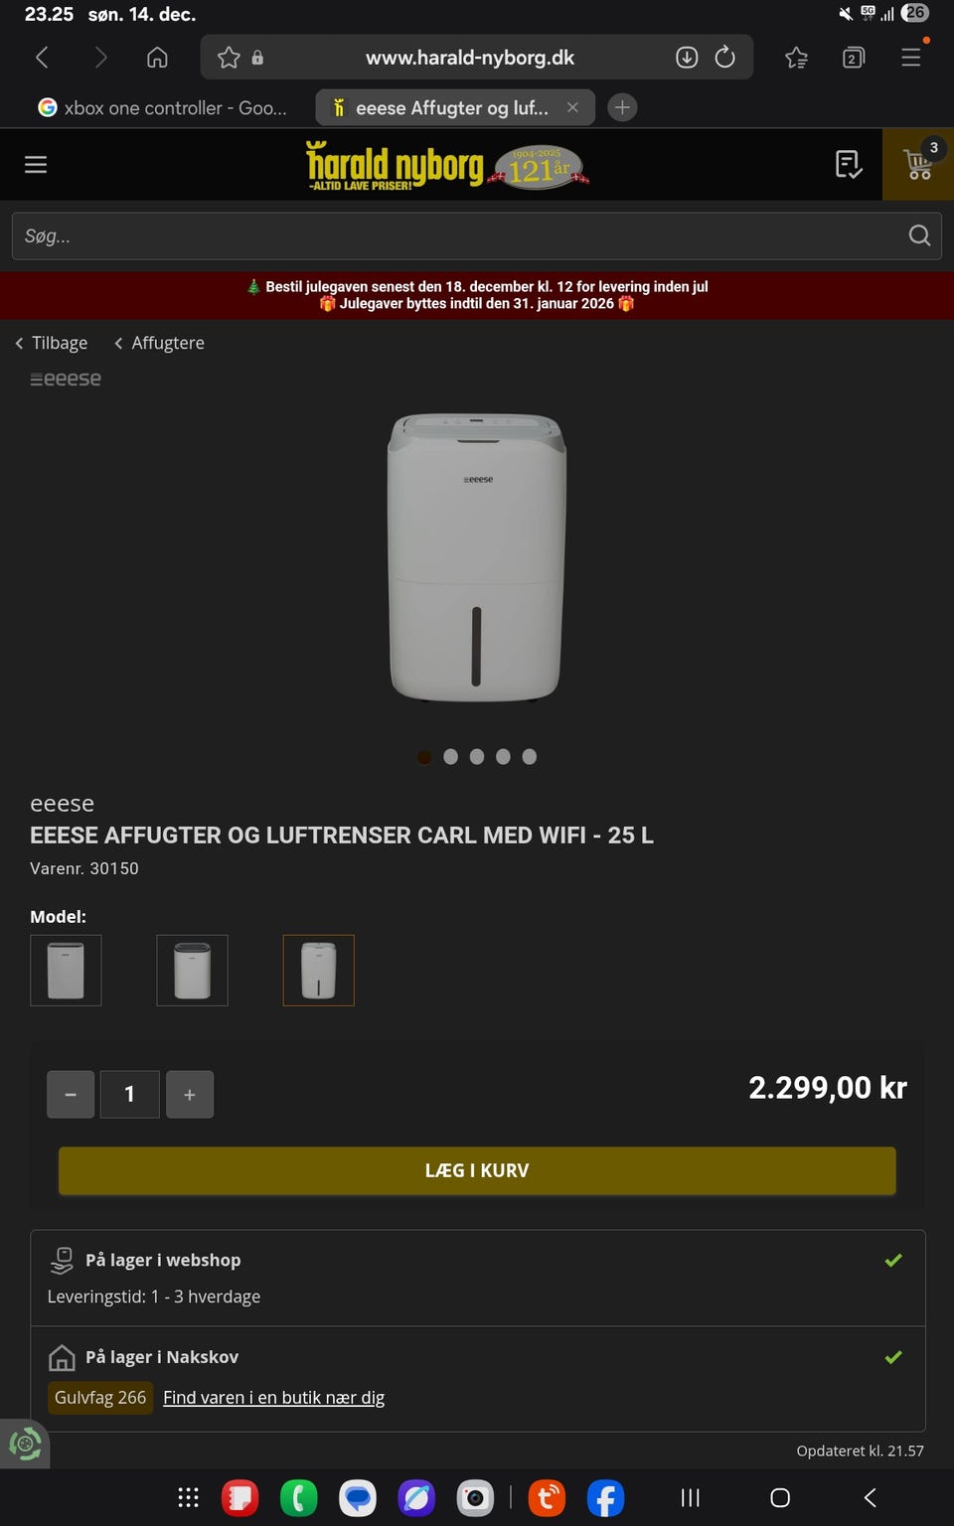Open browser tab switcher showing 2

(x=853, y=58)
